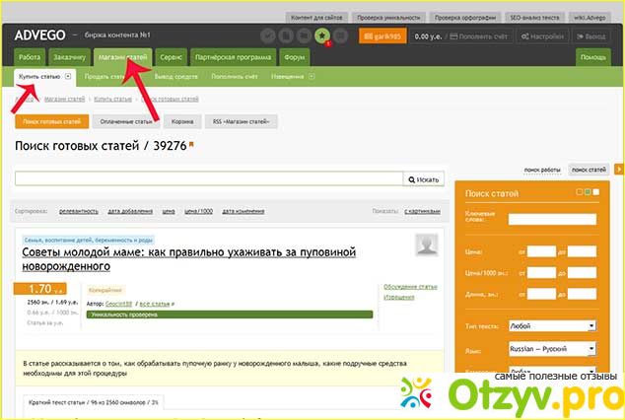Viewport: 625px width, 420px height.
Task: Select Пополнить счёт in the green submenu
Action: pyautogui.click(x=235, y=76)
